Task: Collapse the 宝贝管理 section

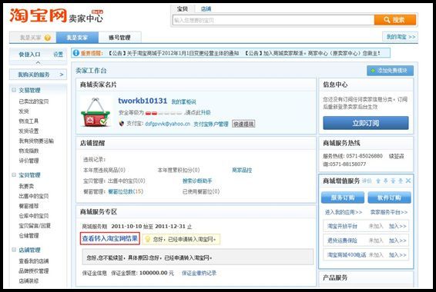Action: [14, 174]
